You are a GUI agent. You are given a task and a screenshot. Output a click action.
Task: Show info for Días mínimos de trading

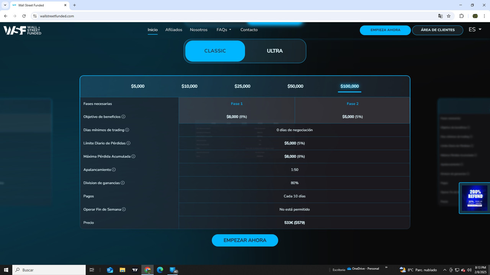(x=127, y=130)
